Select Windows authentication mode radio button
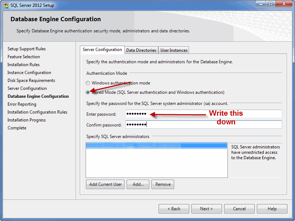 pos(88,83)
